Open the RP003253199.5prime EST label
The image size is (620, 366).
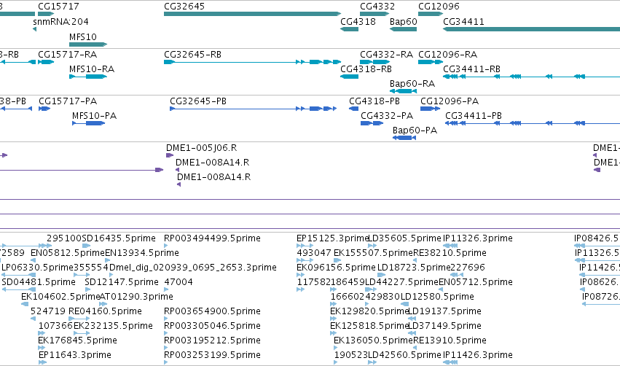point(212,355)
